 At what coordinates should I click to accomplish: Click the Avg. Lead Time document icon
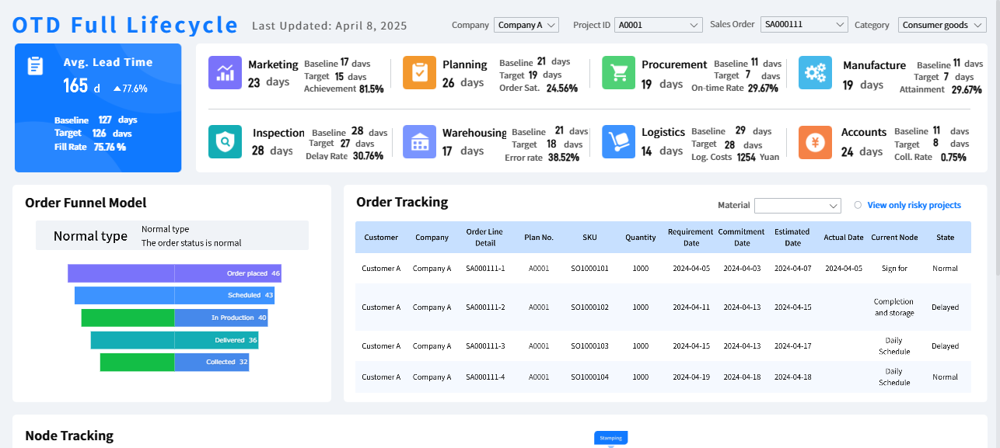pyautogui.click(x=35, y=66)
